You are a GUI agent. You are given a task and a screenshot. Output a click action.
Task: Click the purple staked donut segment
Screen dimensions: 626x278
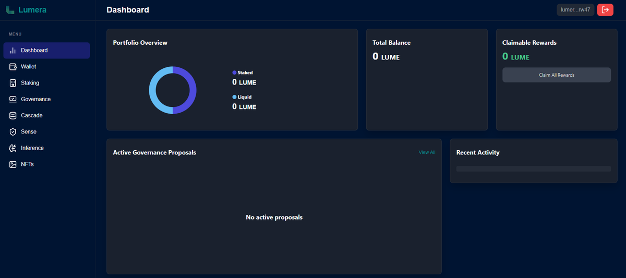pyautogui.click(x=192, y=90)
